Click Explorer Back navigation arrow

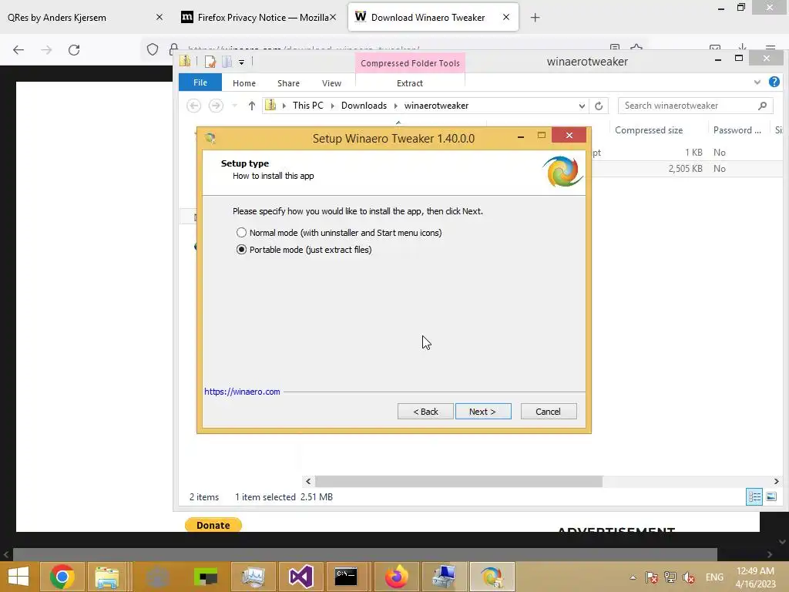[193, 106]
